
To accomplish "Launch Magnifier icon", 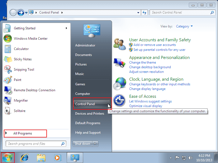I will [x=7, y=101].
